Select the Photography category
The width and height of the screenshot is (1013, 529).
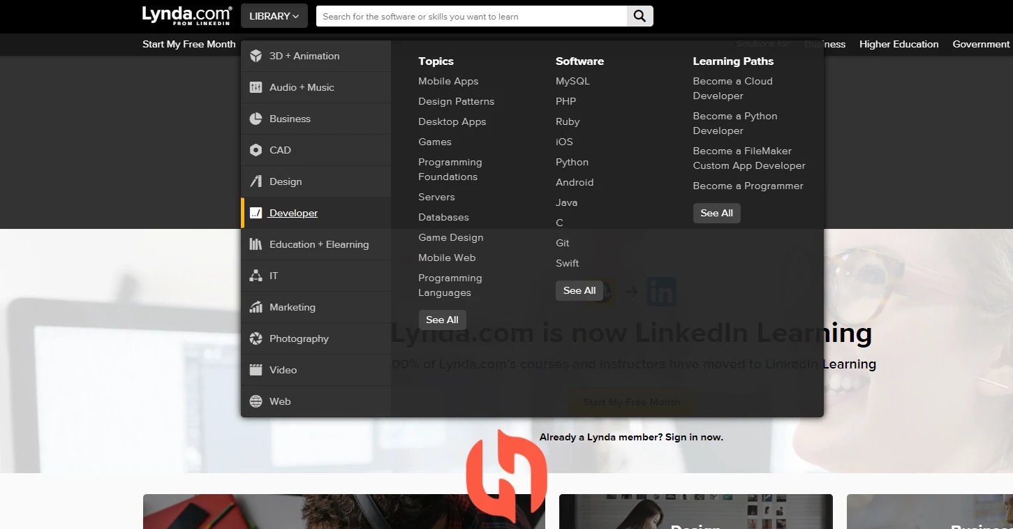316,338
